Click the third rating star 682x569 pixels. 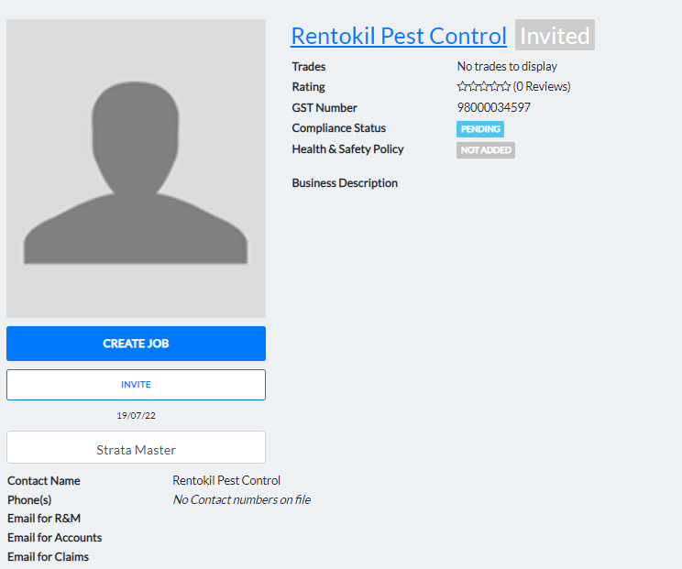click(x=484, y=87)
